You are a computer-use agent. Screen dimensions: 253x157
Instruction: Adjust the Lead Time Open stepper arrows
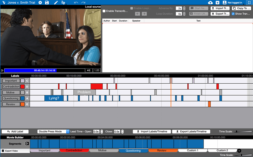(x=102, y=131)
